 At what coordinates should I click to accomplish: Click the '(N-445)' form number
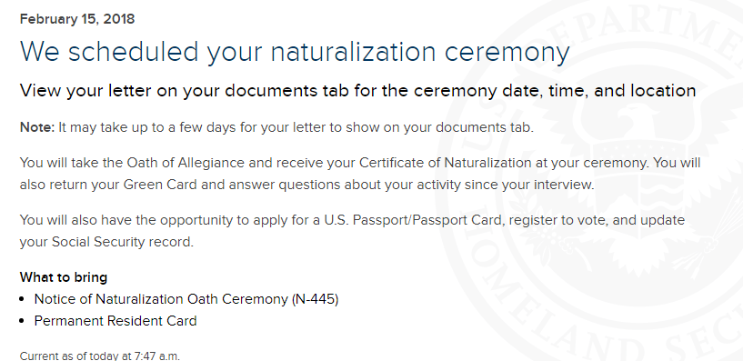click(x=316, y=299)
